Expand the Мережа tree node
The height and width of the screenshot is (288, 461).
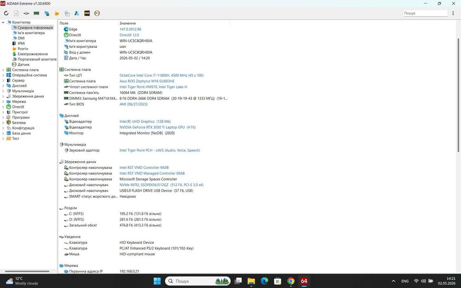pos(3,102)
